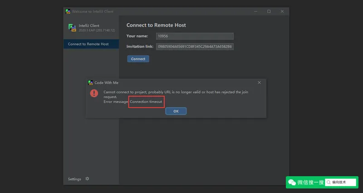Minimize the Welcome to IntelliJ Client window
Image resolution: width=363 pixels, height=193 pixels.
255,11
